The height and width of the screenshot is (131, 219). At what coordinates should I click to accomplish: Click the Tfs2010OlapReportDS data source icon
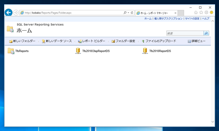pos(78,51)
